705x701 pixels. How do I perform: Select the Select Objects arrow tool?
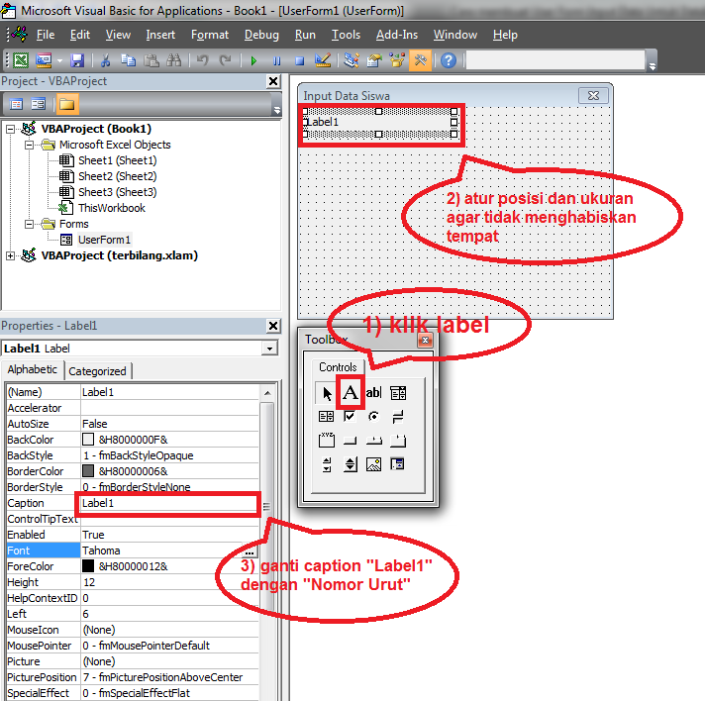[x=327, y=393]
